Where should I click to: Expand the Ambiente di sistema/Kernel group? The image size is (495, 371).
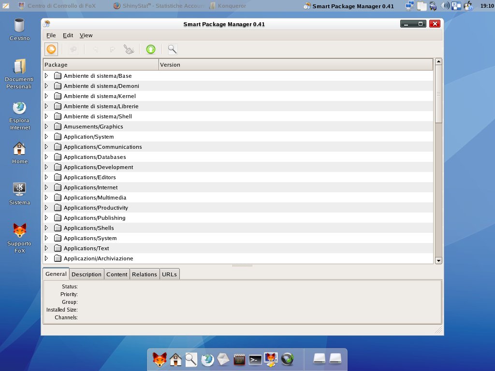pyautogui.click(x=46, y=96)
